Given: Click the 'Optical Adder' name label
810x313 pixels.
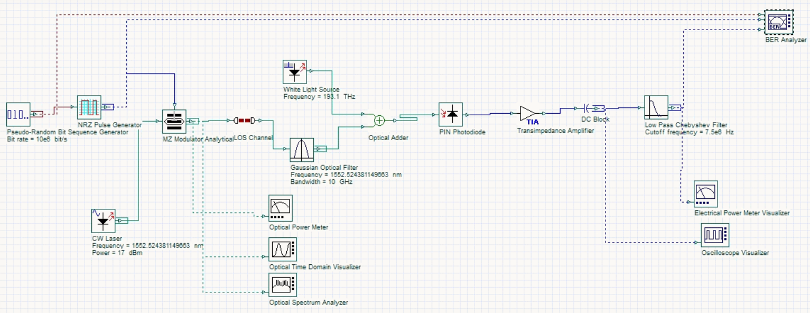Looking at the screenshot, I should pos(388,137).
